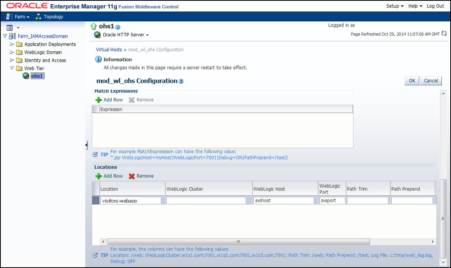Open the tree view options dropdown arrow
Image resolution: width=451 pixels, height=268 pixels.
coord(18,28)
